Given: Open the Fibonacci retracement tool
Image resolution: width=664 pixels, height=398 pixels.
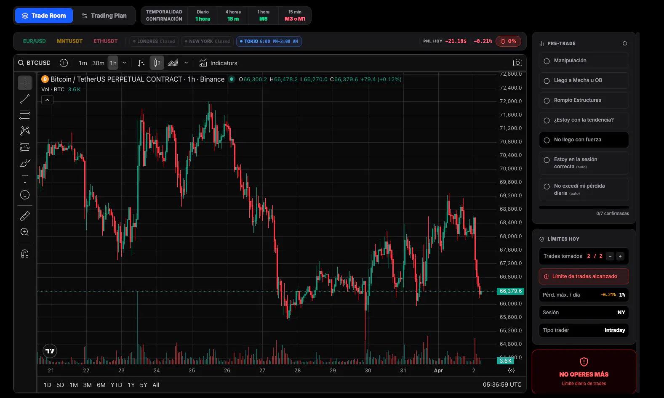Looking at the screenshot, I should (x=25, y=115).
